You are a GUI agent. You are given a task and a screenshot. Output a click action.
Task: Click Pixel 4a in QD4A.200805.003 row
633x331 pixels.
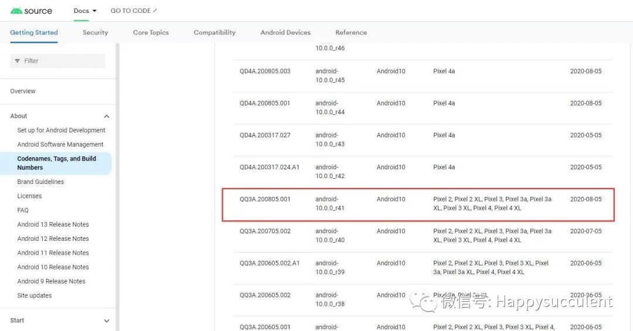tap(444, 71)
